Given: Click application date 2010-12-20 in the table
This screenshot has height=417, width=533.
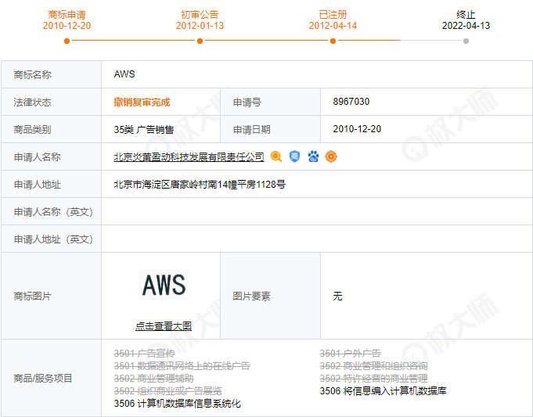Looking at the screenshot, I should pos(357,129).
